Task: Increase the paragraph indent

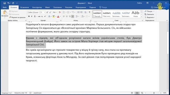Action: (81, 12)
